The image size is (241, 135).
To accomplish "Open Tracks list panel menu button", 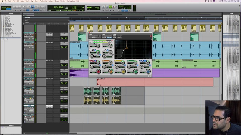I will [21, 13].
